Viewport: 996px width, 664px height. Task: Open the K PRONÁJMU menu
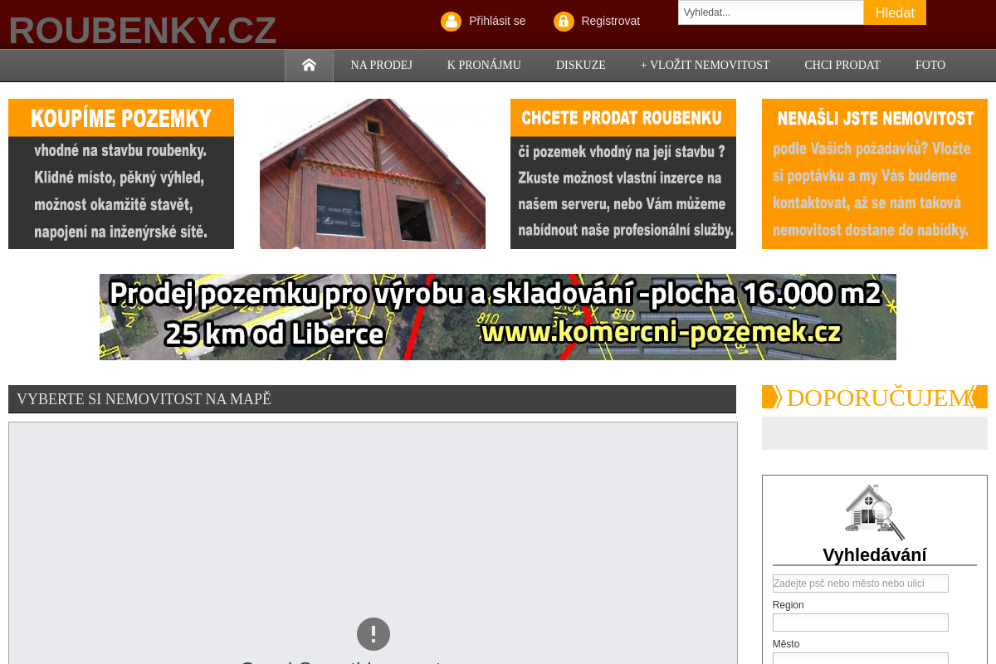coord(484,65)
